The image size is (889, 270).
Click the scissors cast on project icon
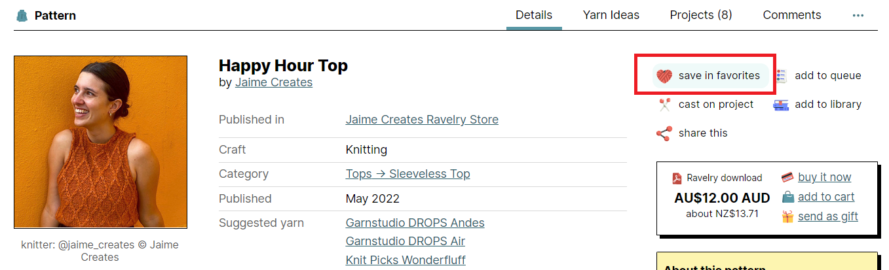tap(664, 105)
